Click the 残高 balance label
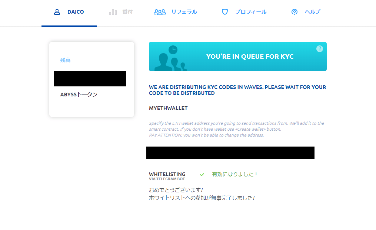This screenshot has width=376, height=230. (65, 60)
